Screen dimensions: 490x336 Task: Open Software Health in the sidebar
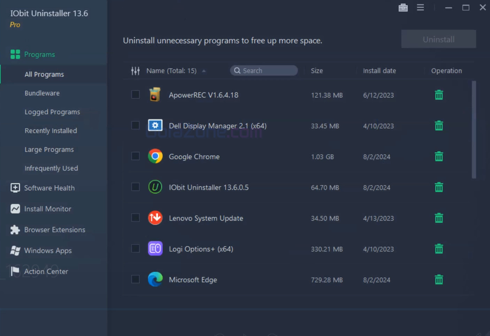click(49, 188)
